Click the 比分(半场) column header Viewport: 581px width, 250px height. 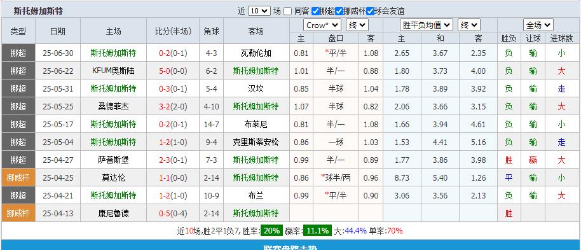coord(174,31)
